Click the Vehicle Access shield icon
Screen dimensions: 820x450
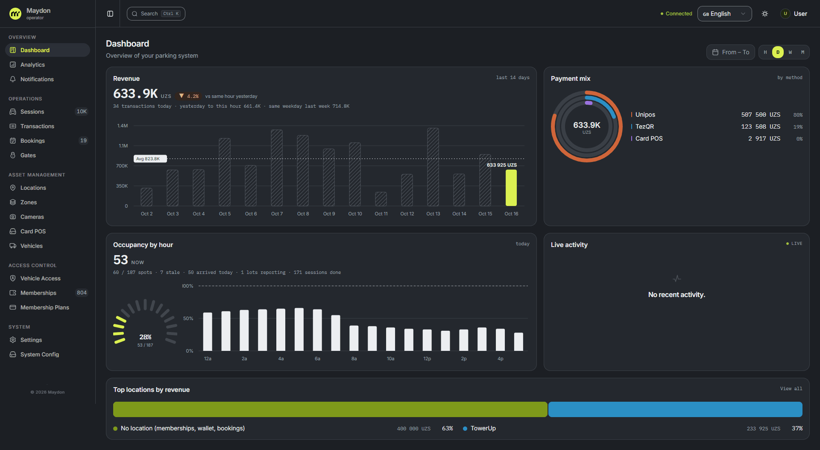tap(13, 278)
